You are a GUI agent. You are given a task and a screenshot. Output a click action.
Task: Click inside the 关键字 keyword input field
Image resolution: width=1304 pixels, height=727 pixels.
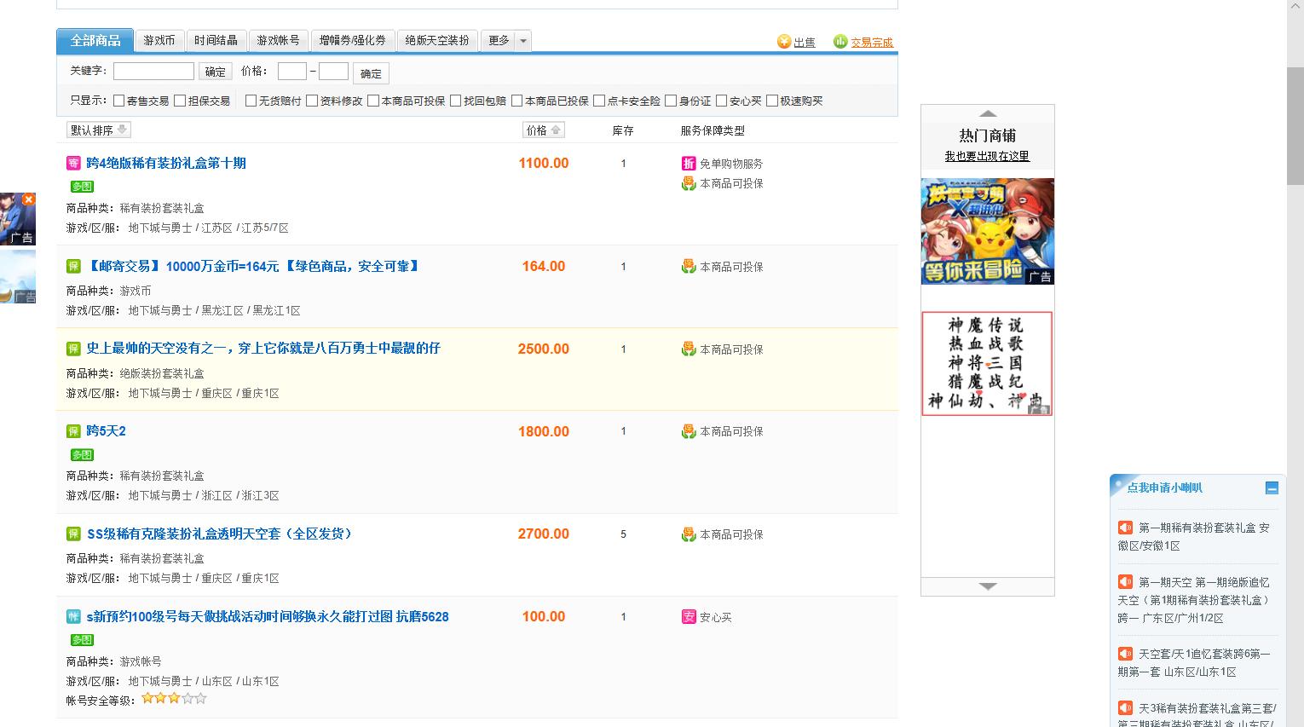tap(153, 71)
